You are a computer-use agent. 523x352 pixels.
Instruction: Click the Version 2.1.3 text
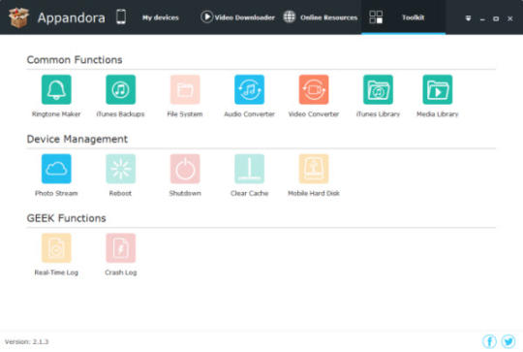click(27, 341)
